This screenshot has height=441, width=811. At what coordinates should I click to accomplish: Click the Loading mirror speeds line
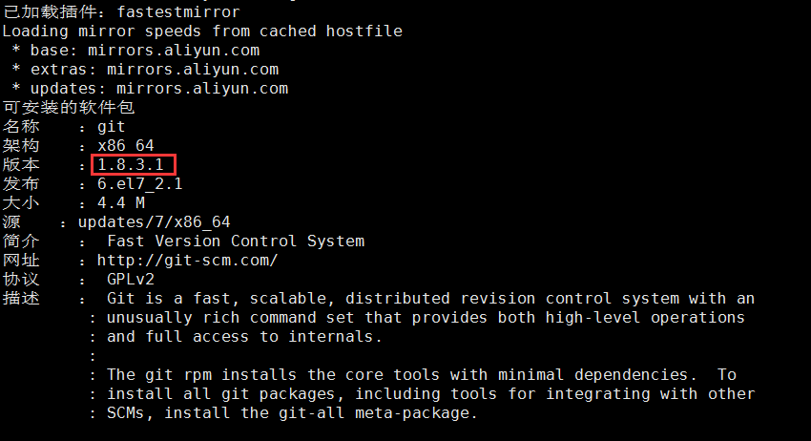(x=202, y=31)
